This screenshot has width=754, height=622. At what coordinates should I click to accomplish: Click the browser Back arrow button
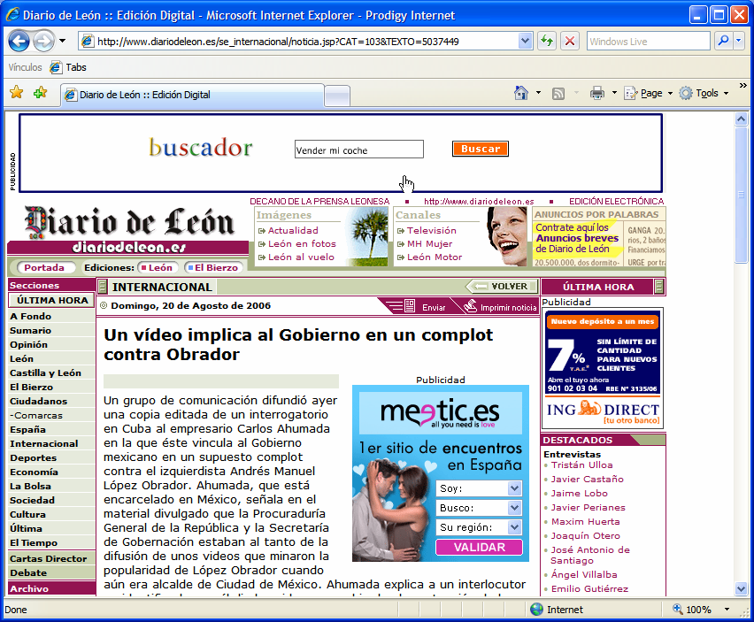click(x=19, y=42)
